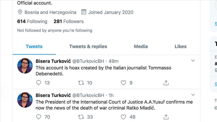Open options chevron on the 49m tweet
217x122 pixels.
tap(193, 60)
